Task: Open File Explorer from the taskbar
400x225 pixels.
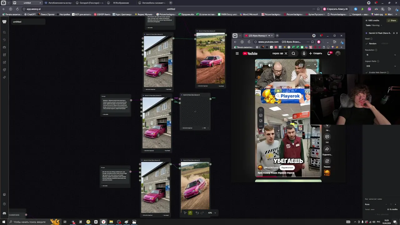Action: (111, 222)
